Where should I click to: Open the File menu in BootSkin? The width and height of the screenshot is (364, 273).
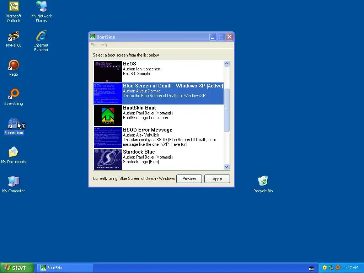[x=93, y=45]
